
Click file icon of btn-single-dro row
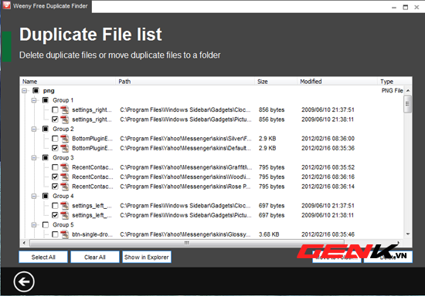64,234
